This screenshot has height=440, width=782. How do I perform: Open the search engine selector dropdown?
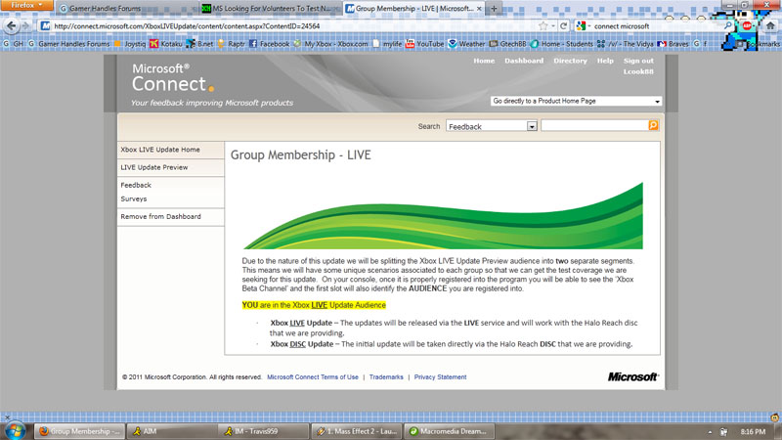coord(583,26)
